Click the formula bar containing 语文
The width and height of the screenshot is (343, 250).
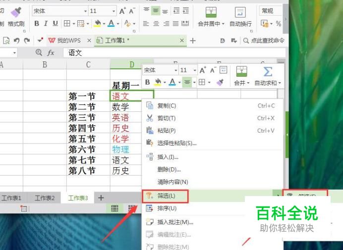point(174,52)
